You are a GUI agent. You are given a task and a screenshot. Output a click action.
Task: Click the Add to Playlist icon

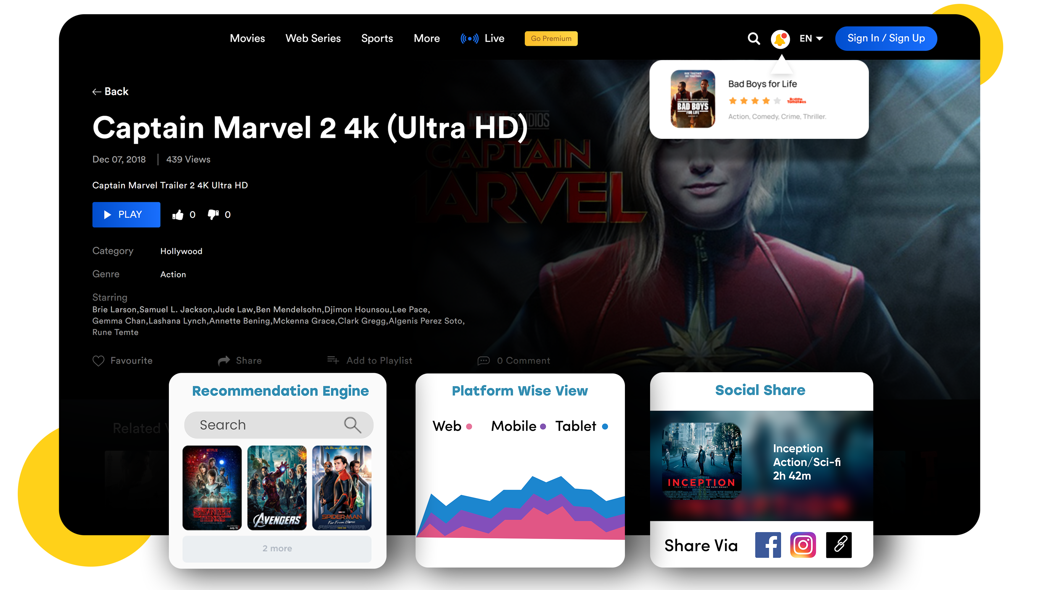332,359
